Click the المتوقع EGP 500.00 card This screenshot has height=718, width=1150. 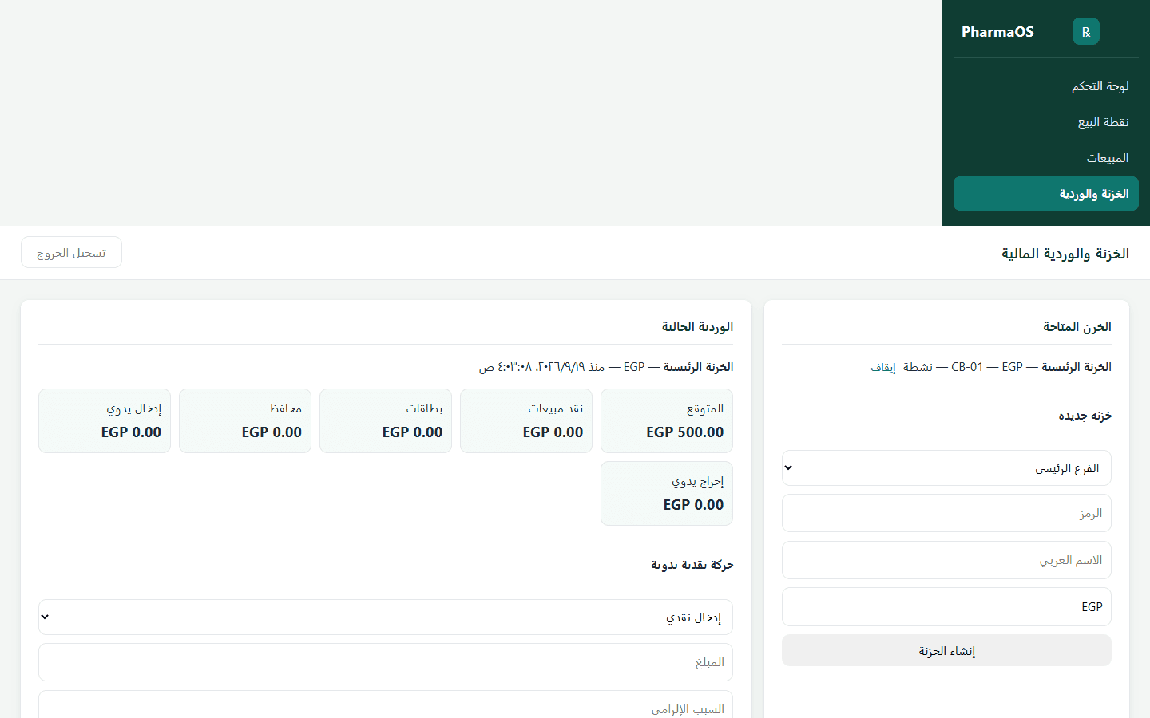pyautogui.click(x=667, y=421)
